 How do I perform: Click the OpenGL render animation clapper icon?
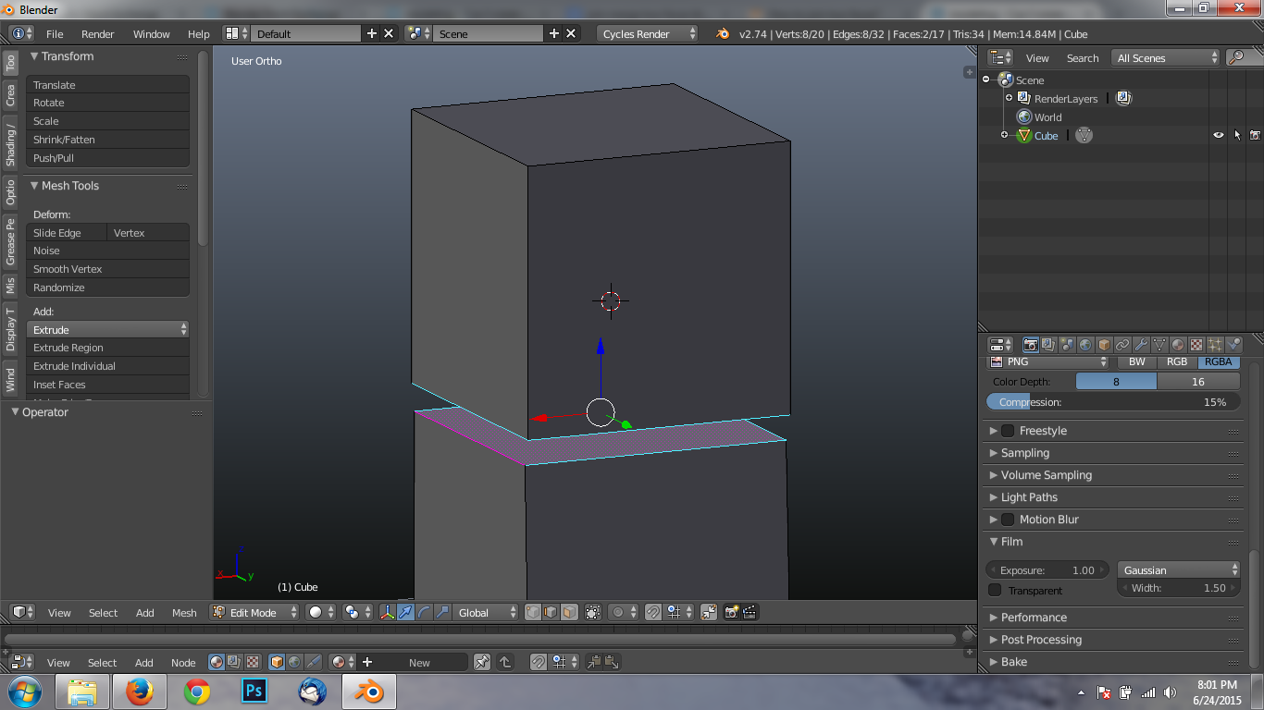point(750,612)
